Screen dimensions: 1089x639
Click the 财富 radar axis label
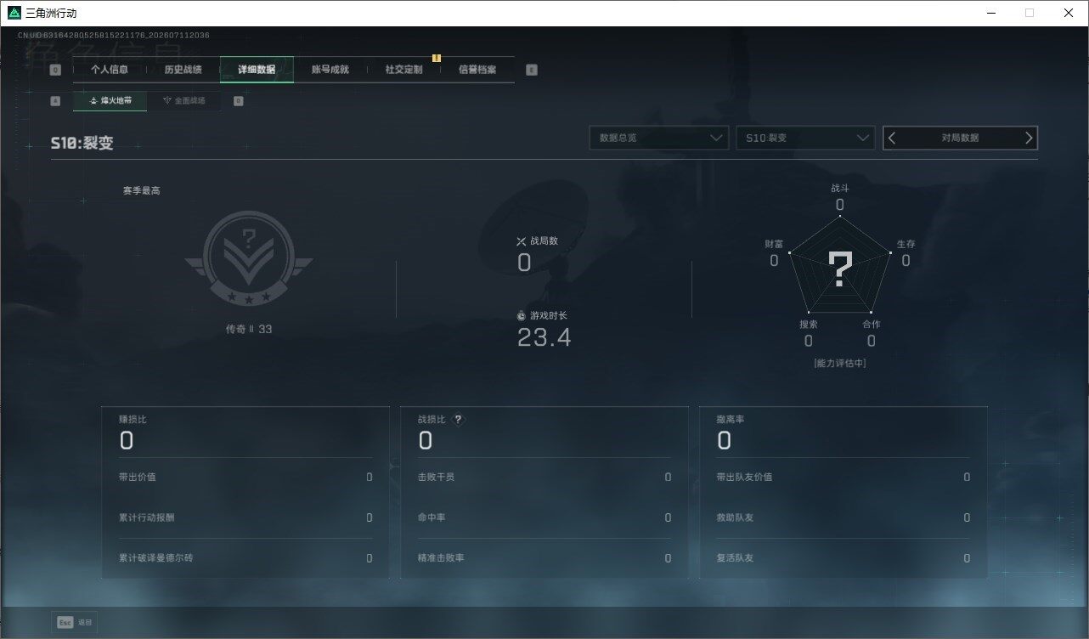click(774, 244)
